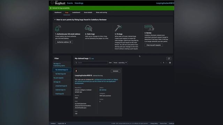Click the Unclaim button on bug card
Viewport: 223px width, 125px height.
[115, 71]
